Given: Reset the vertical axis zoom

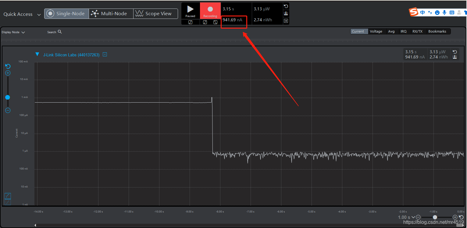Looking at the screenshot, I should pyautogui.click(x=8, y=66).
